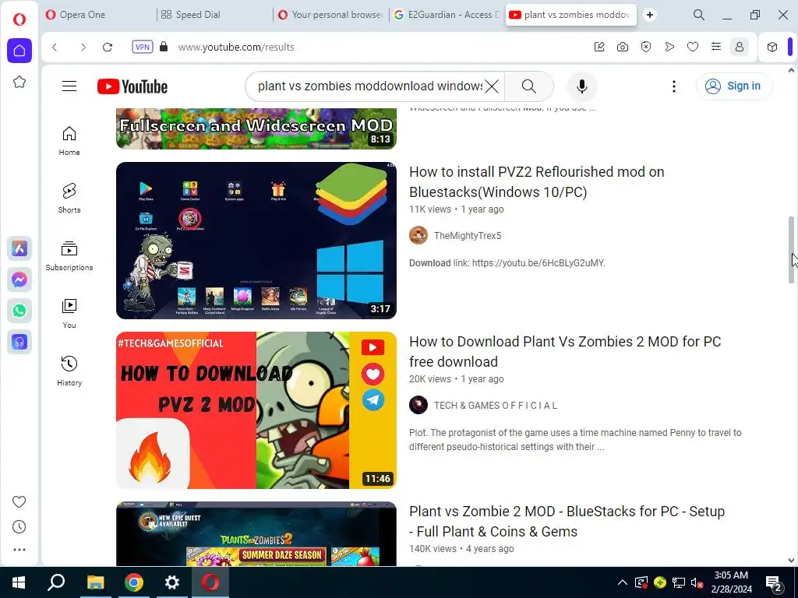Open How to Download Plant Vs Zombies 2 title
Image resolution: width=798 pixels, height=598 pixels.
(x=565, y=352)
